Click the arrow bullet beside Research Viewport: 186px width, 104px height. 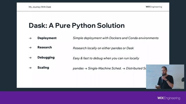[x=30, y=47]
